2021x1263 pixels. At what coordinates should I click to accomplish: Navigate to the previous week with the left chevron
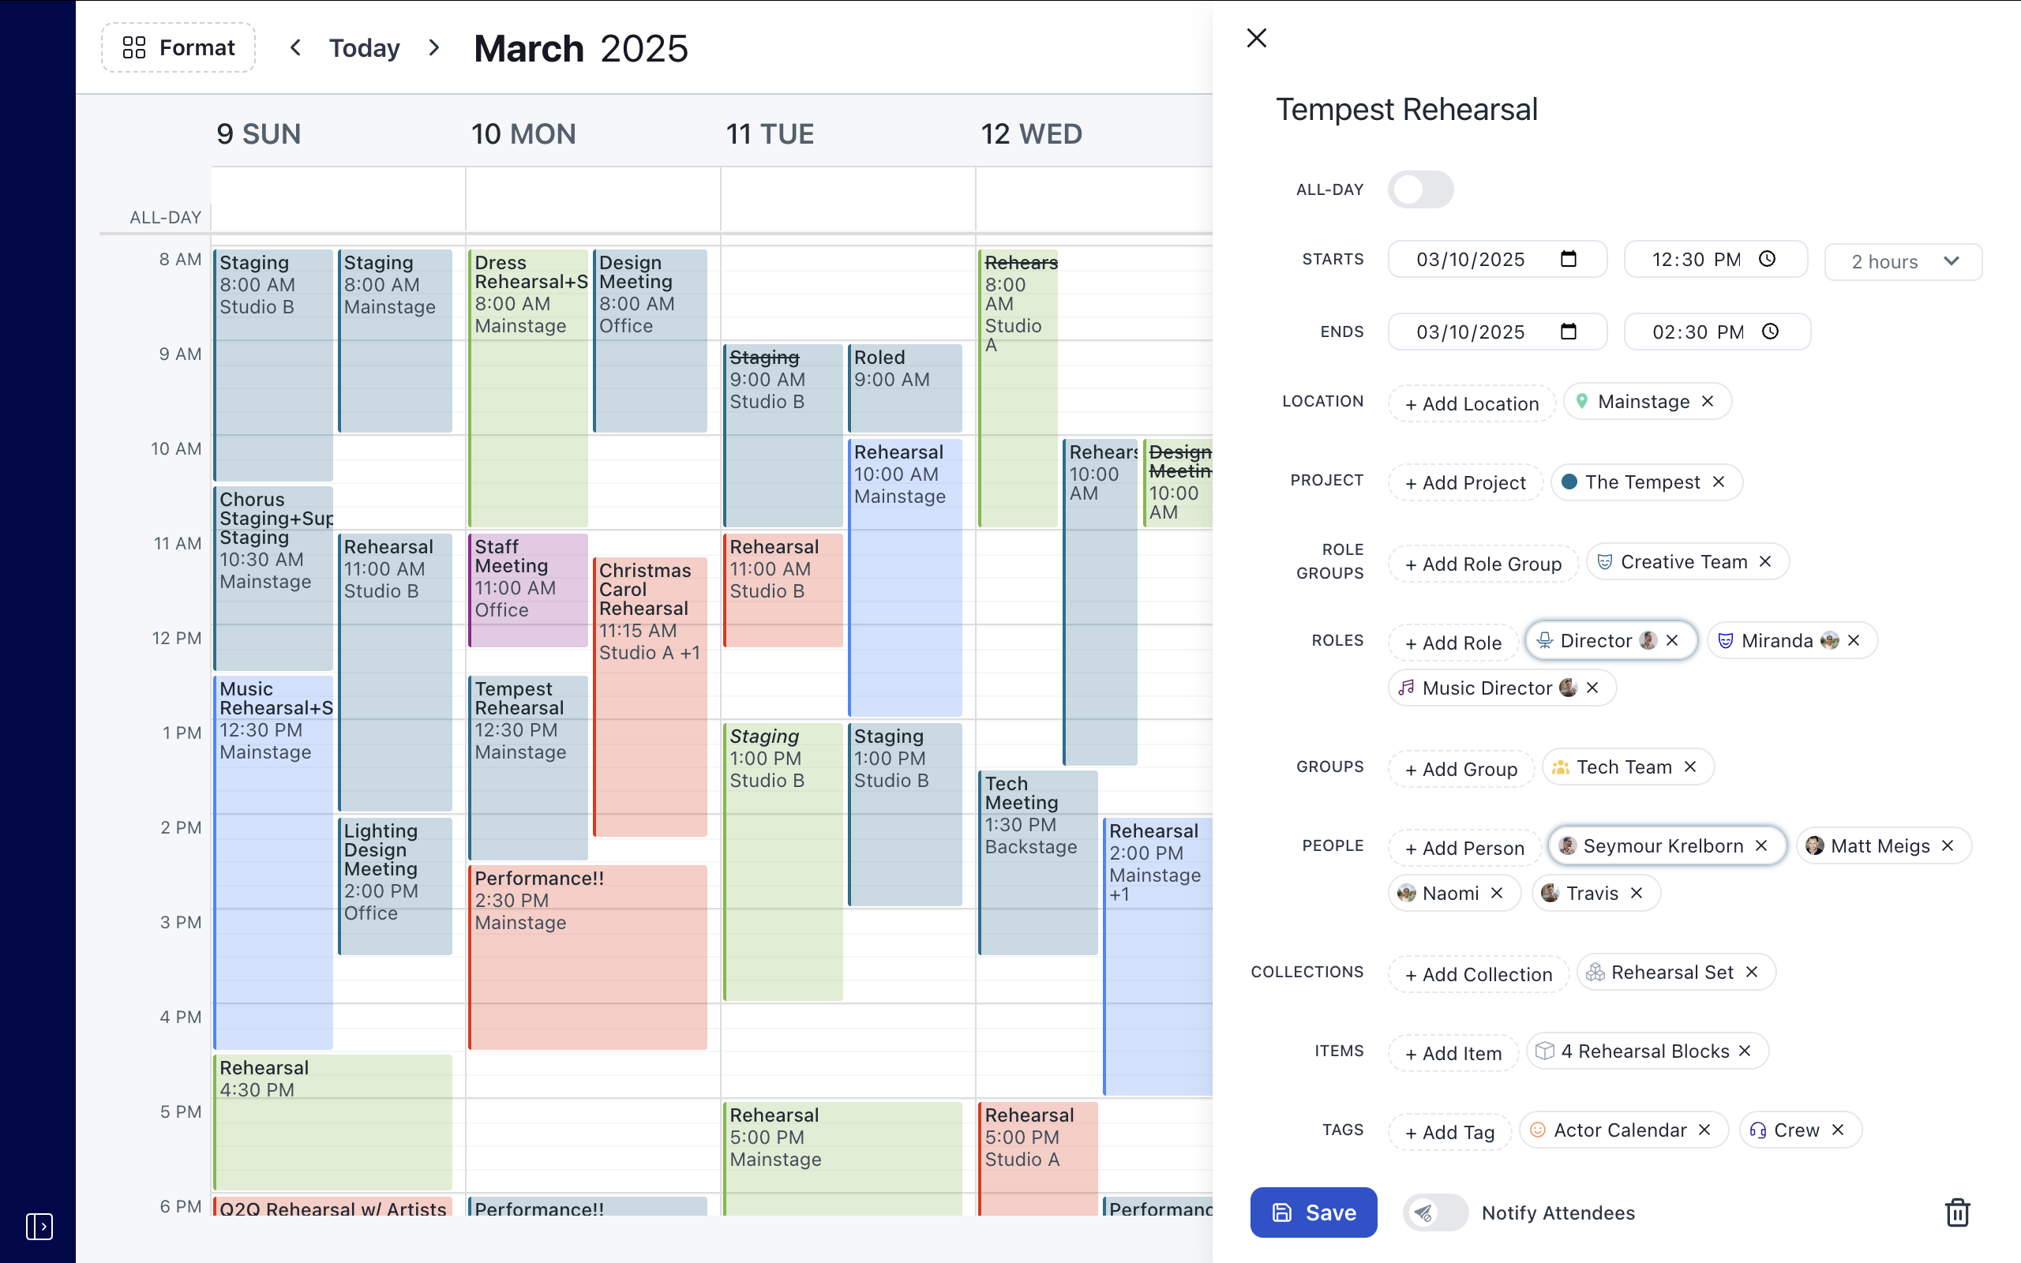[297, 47]
